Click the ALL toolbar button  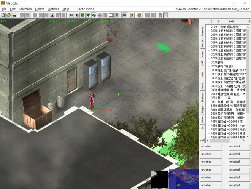pyautogui.click(x=71, y=15)
